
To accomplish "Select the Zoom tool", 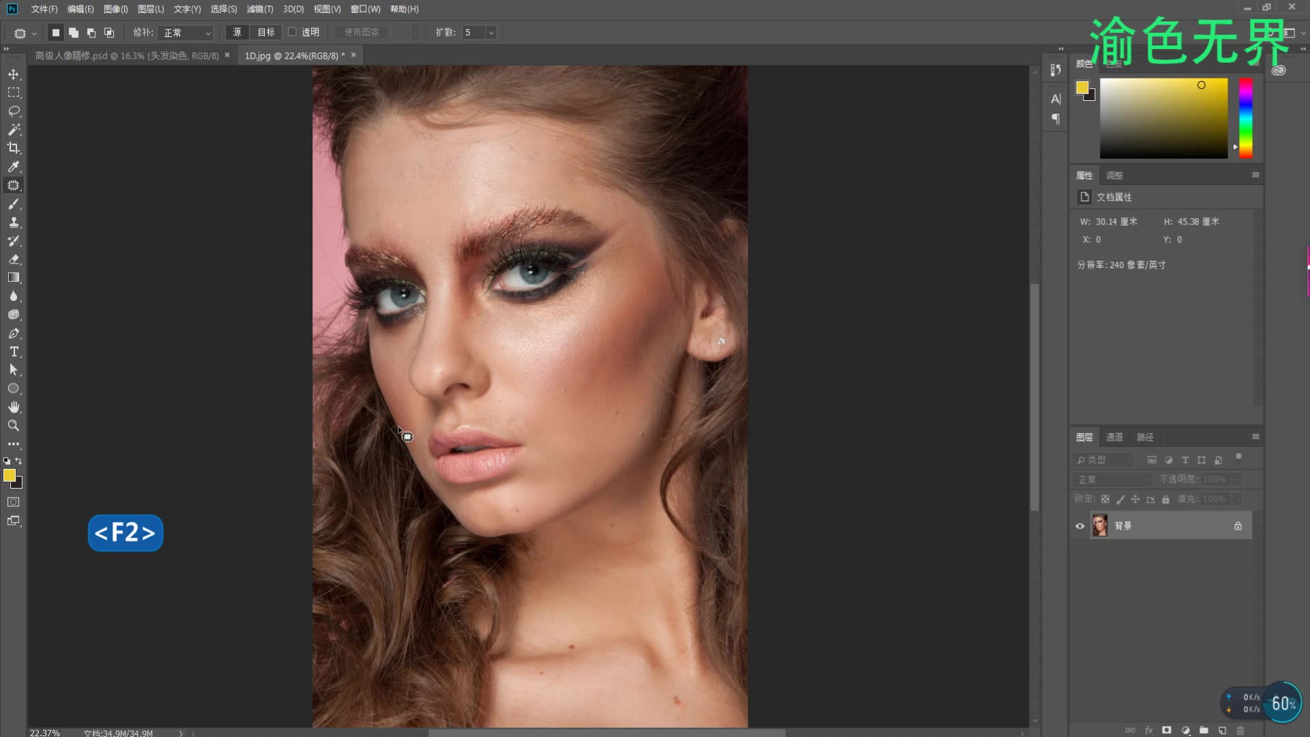I will (14, 425).
